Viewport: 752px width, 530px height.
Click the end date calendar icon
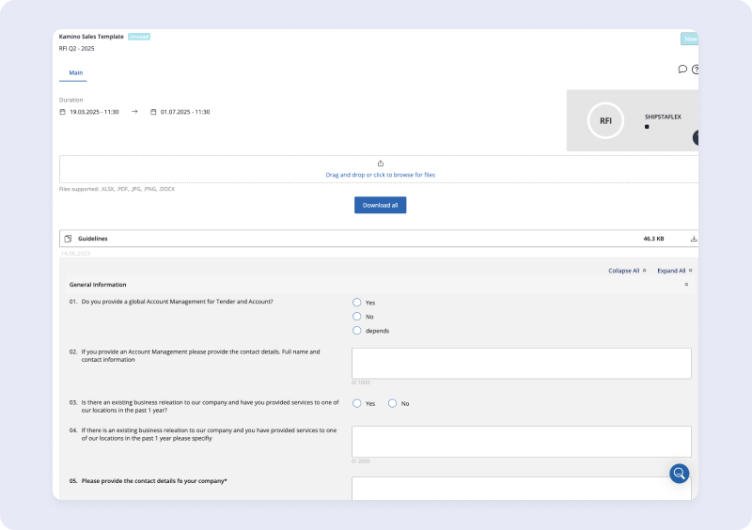coord(153,112)
